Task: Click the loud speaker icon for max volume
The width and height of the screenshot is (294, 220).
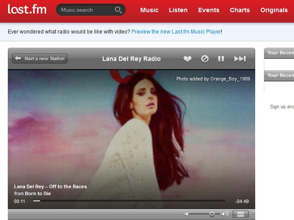Action: tap(225, 214)
